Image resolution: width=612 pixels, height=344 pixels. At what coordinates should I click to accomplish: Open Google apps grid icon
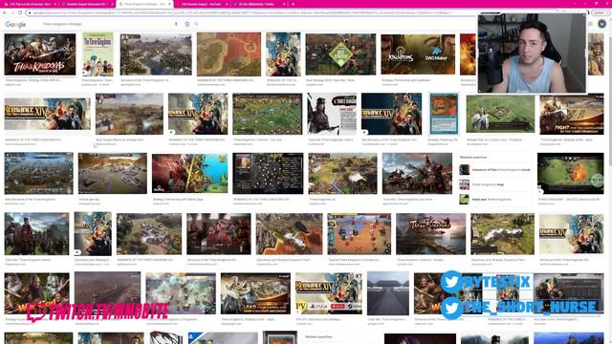[x=591, y=24]
